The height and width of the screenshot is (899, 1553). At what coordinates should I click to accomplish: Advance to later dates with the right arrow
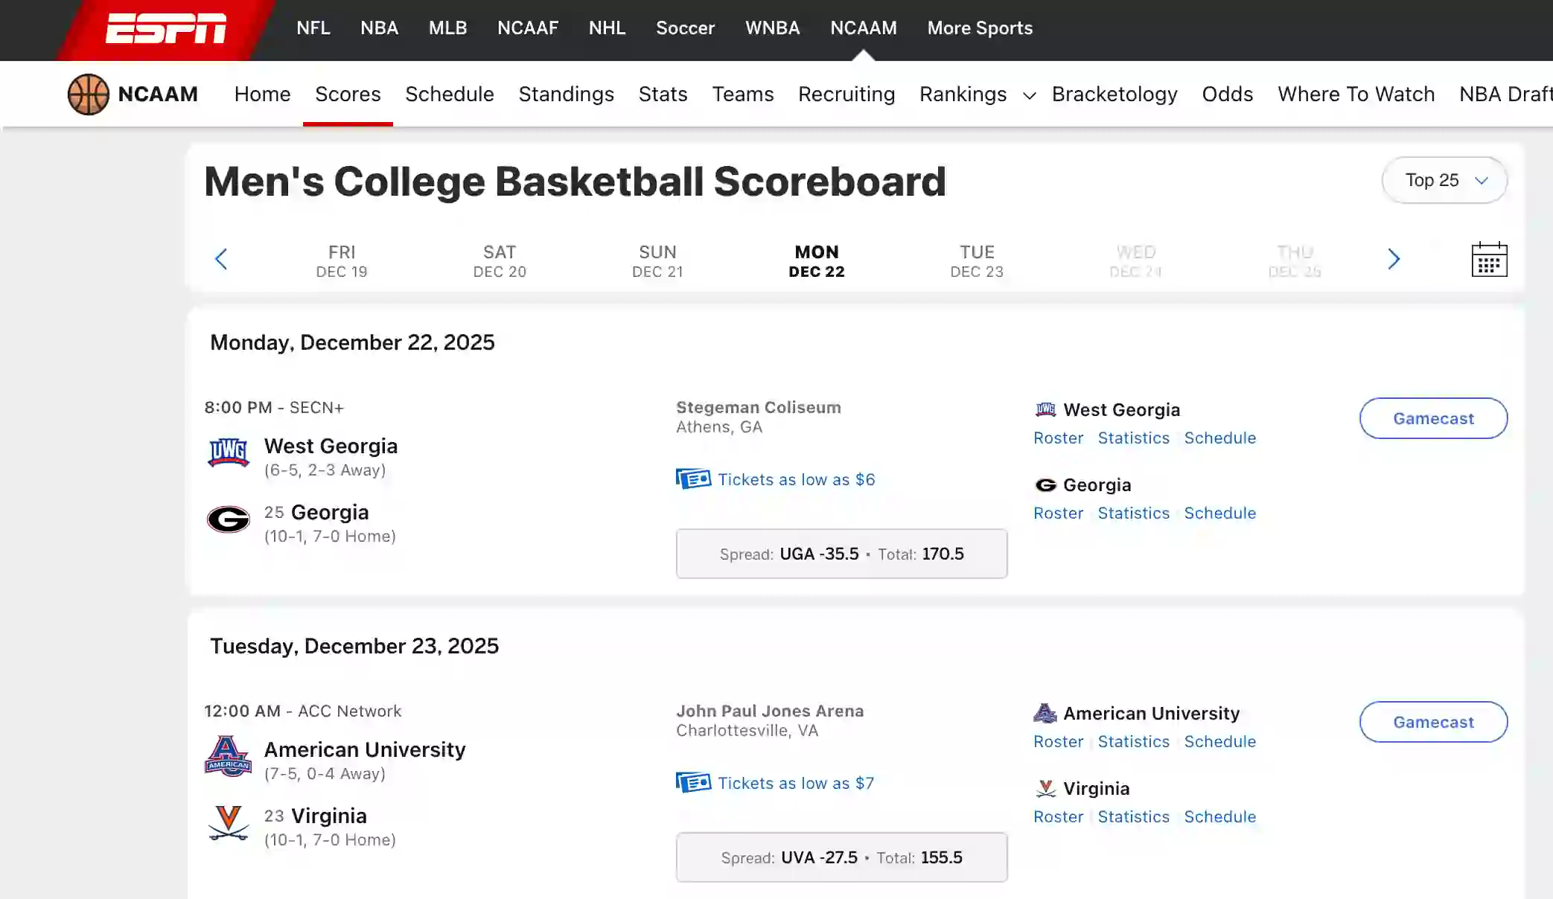pos(1393,259)
